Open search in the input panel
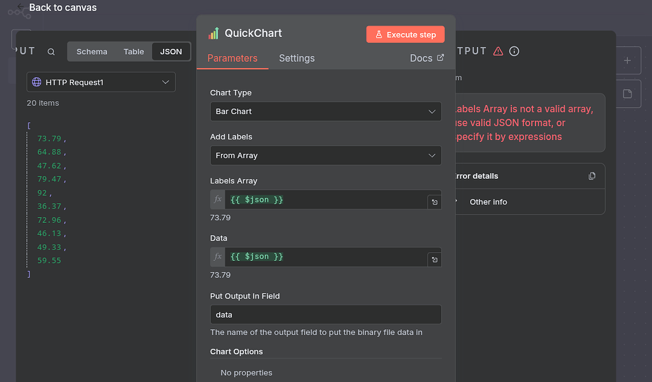 pyautogui.click(x=51, y=52)
